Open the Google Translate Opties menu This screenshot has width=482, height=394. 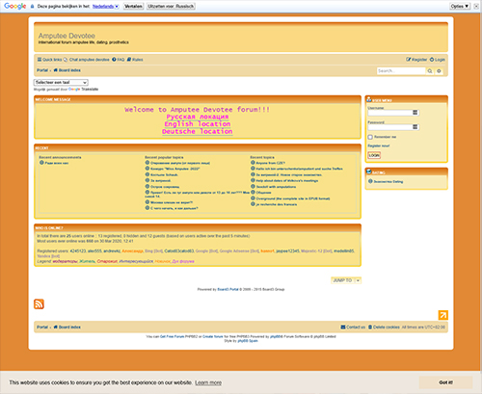click(460, 6)
